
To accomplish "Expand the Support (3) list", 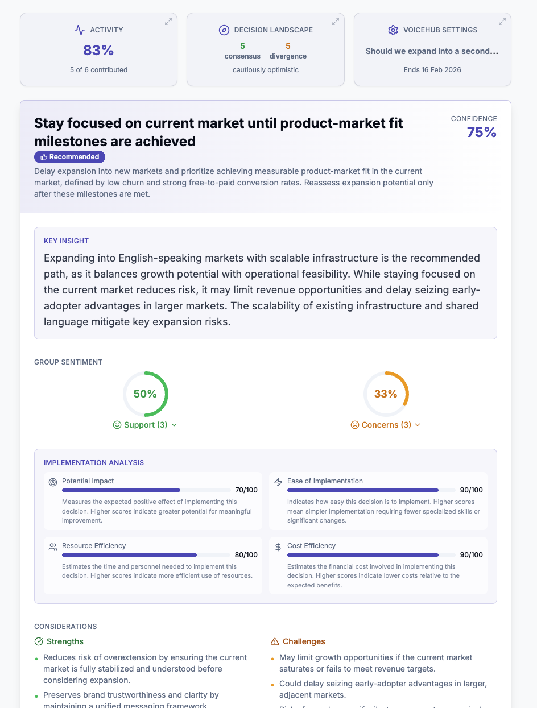I will click(x=145, y=425).
